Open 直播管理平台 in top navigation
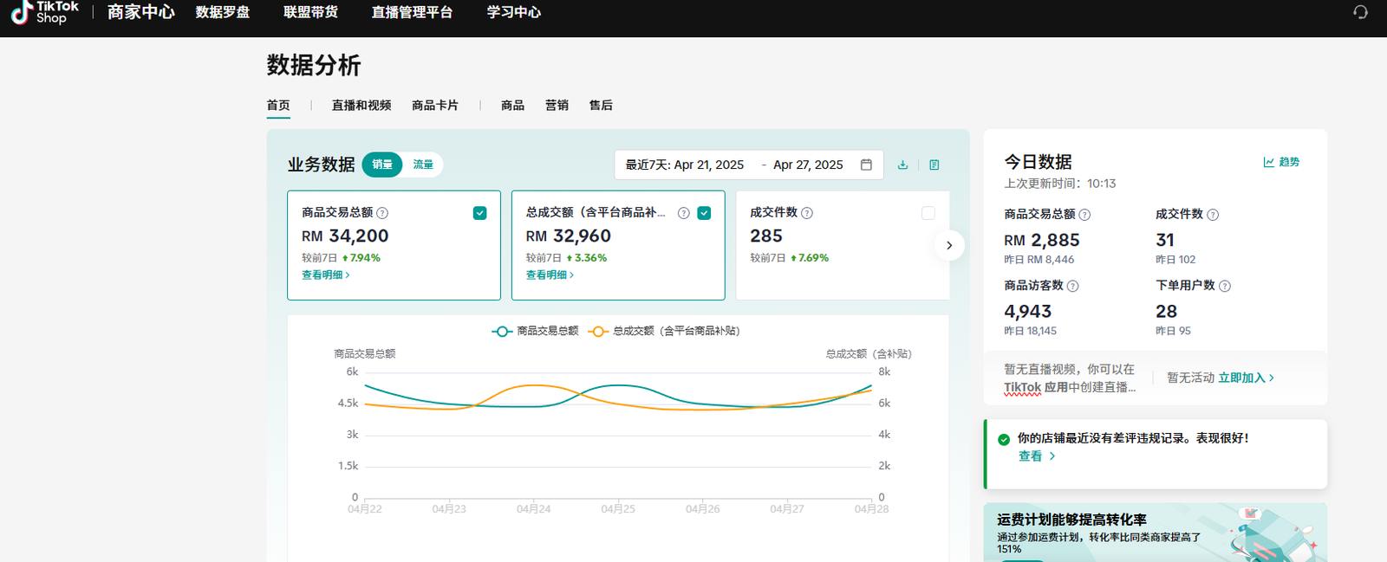 pos(412,12)
